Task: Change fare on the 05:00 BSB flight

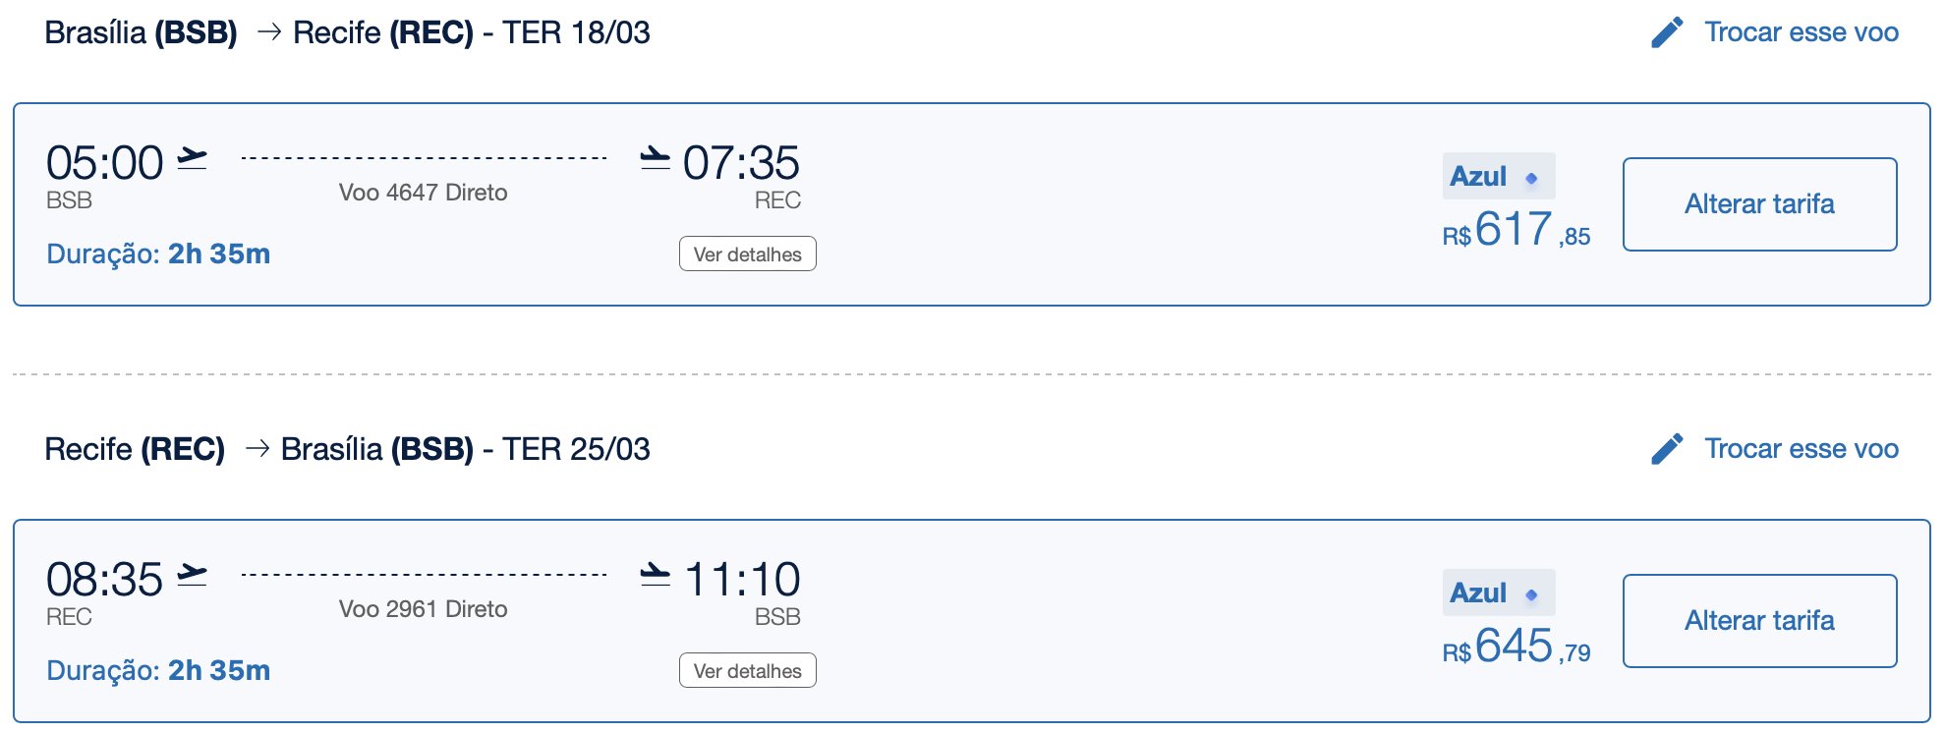Action: 1759,204
